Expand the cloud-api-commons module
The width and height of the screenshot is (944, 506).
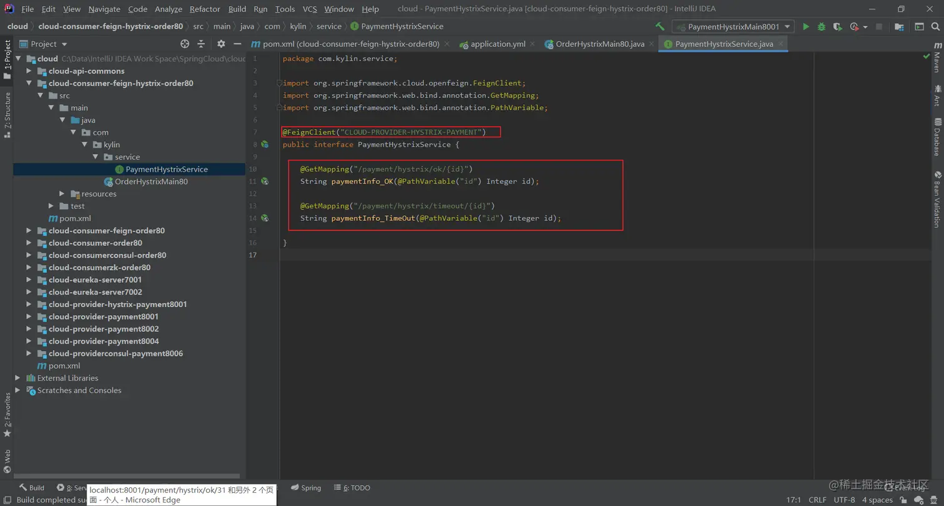tap(29, 71)
